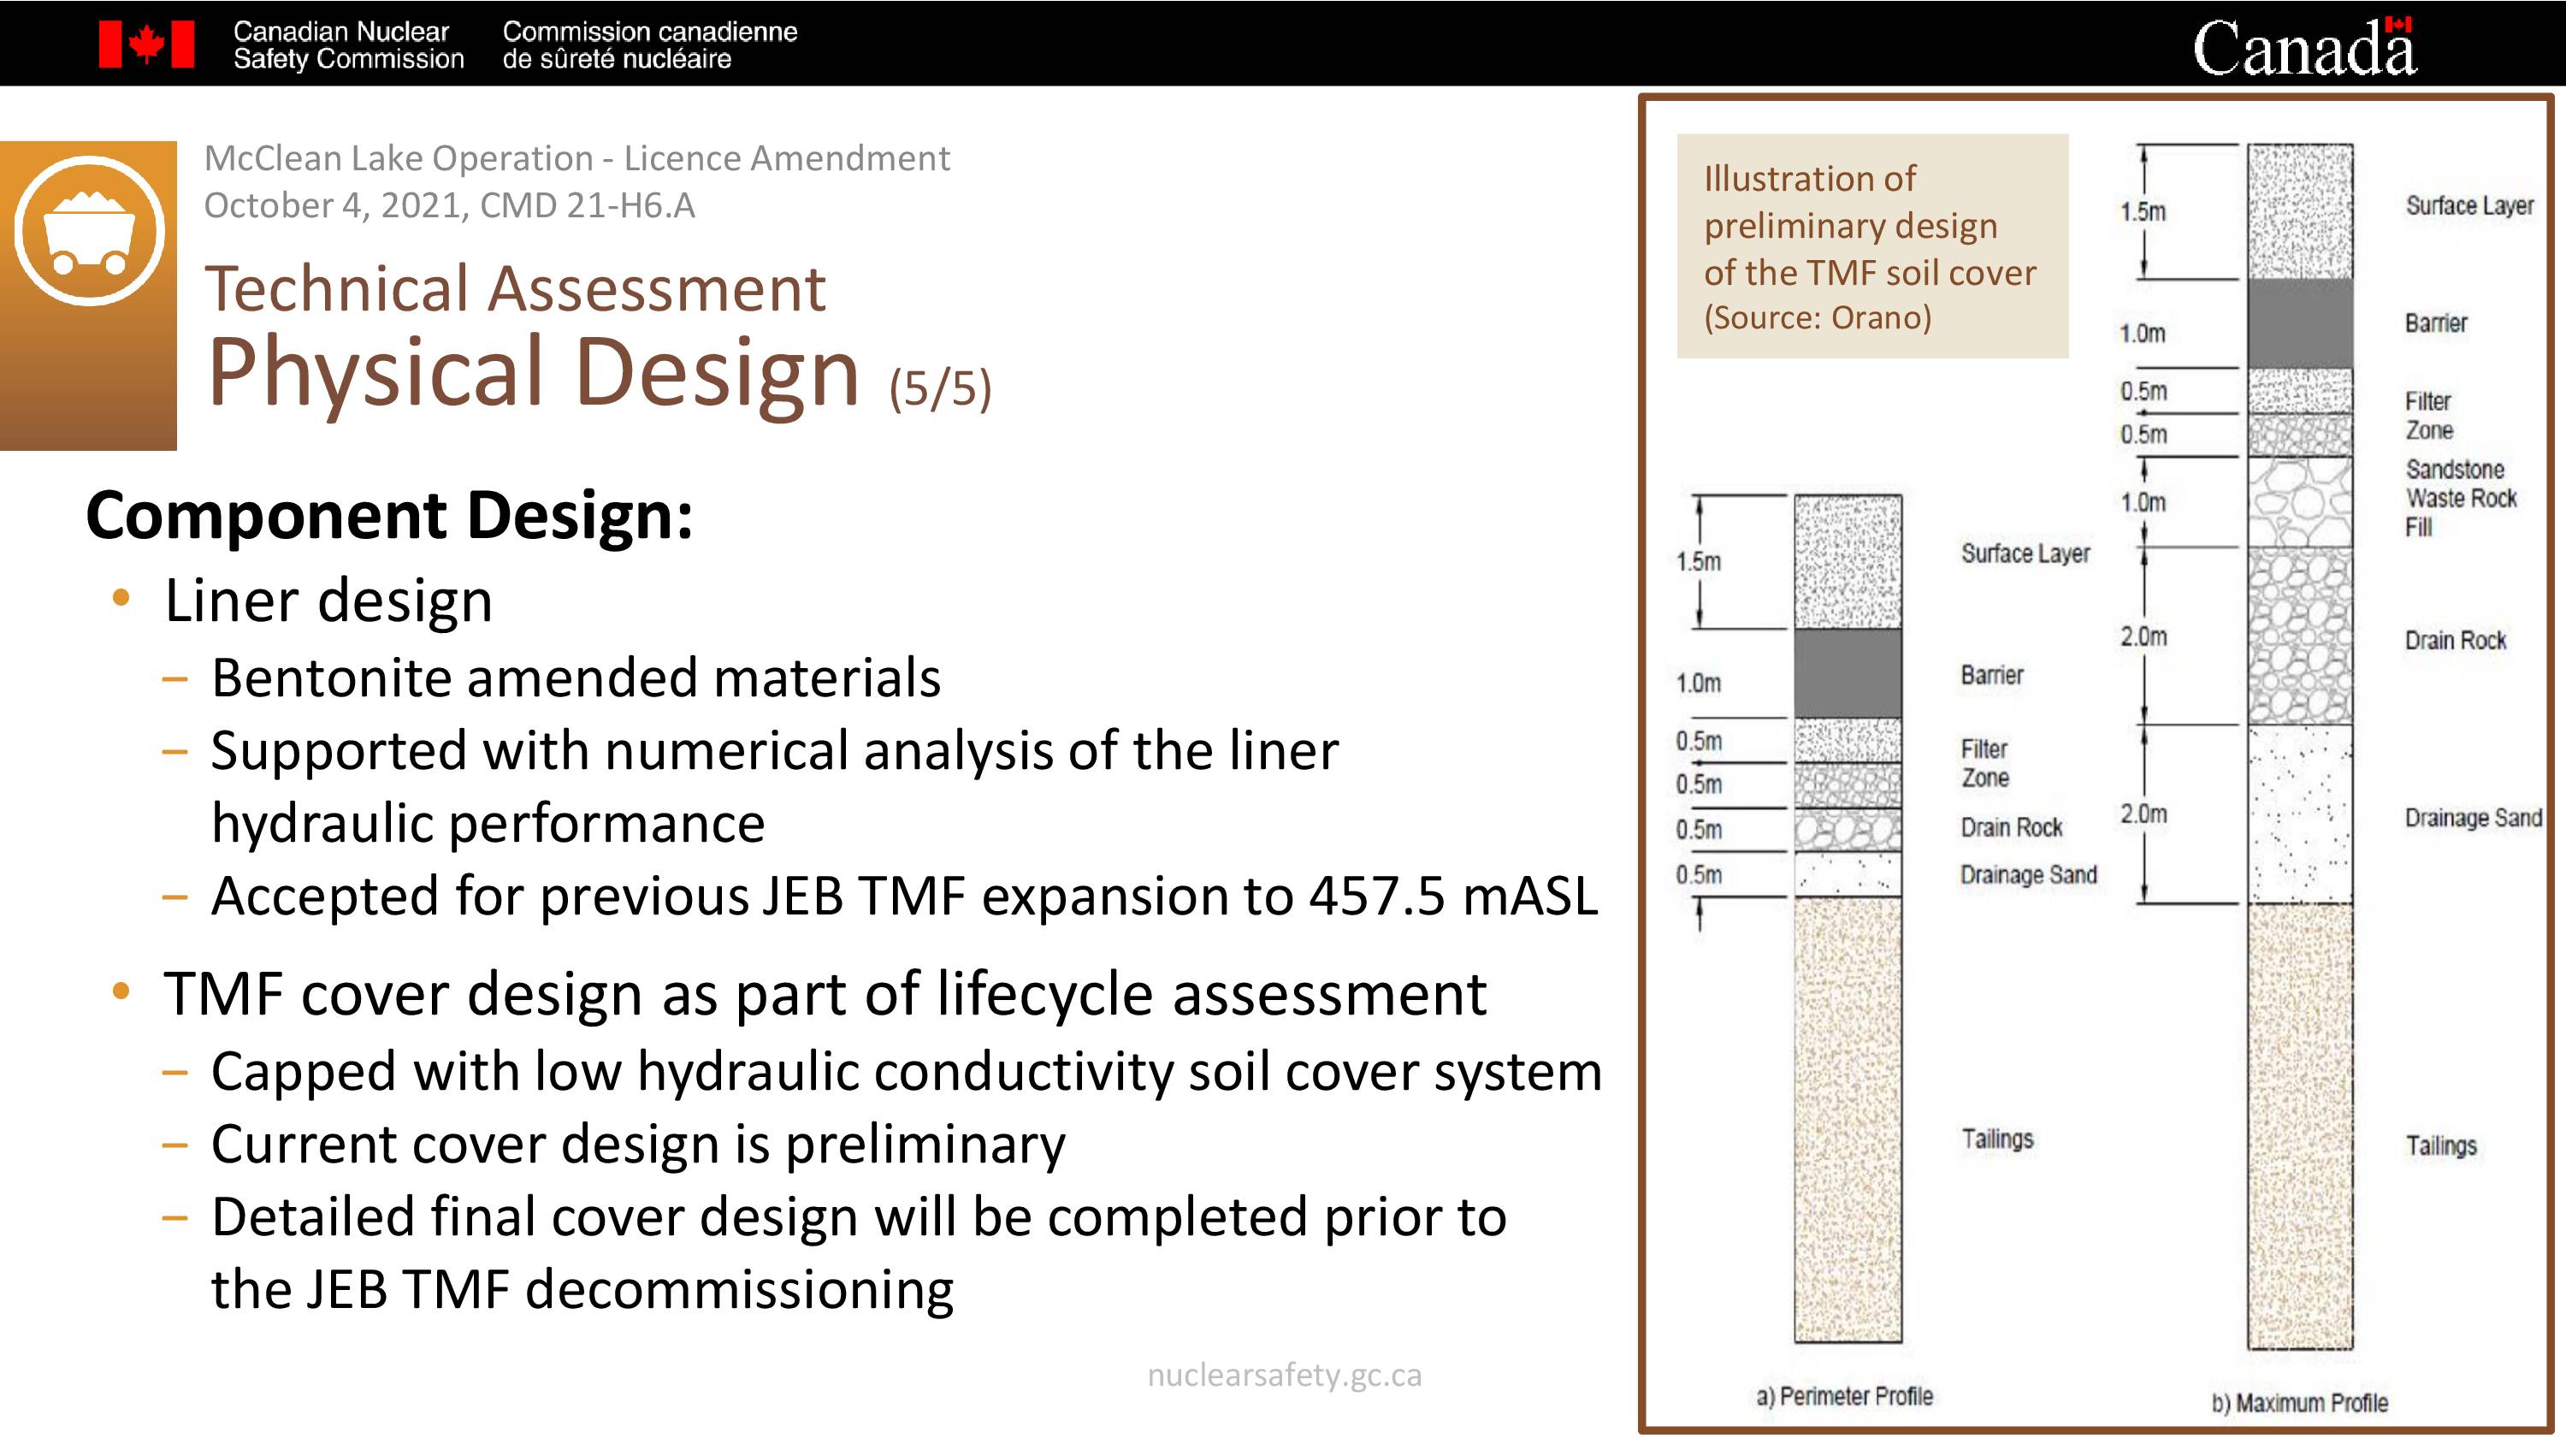Click 'TMF cover design as part of lifecycle assessment'
2566x1444 pixels.
(825, 993)
